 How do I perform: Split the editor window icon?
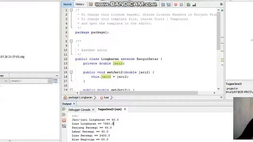coord(221,4)
